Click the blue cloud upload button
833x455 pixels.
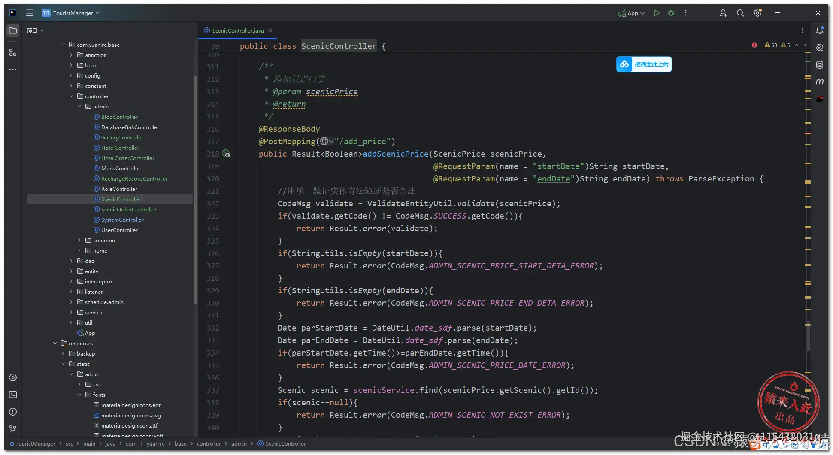644,64
